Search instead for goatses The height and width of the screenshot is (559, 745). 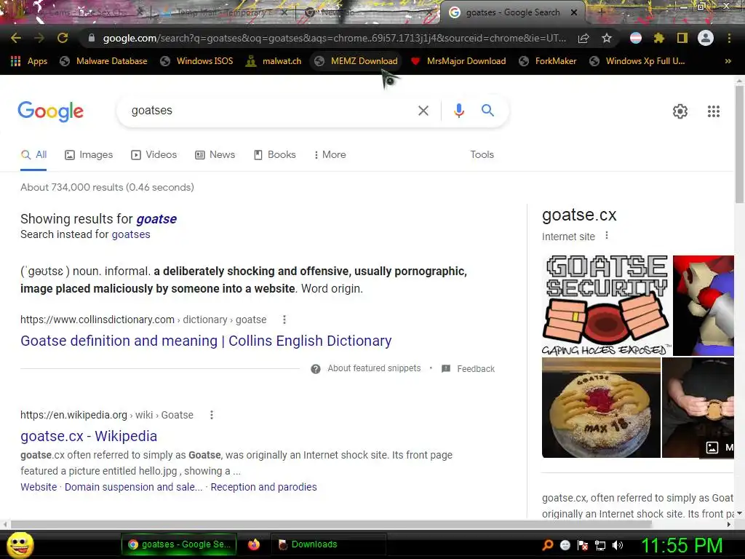click(131, 234)
